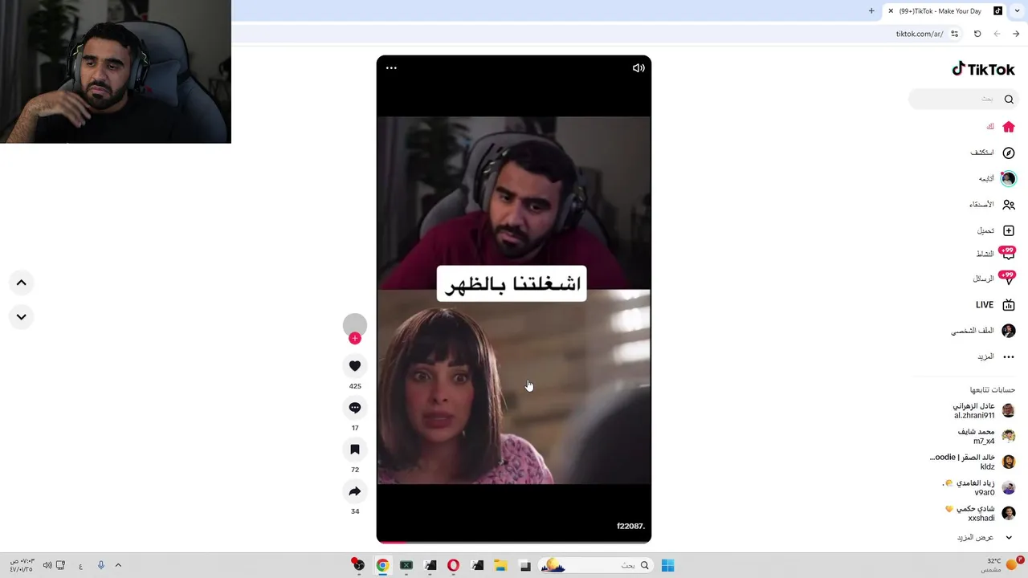1028x578 pixels.
Task: Open account عادل الزهراني al.zhrani911
Action: coord(984,410)
